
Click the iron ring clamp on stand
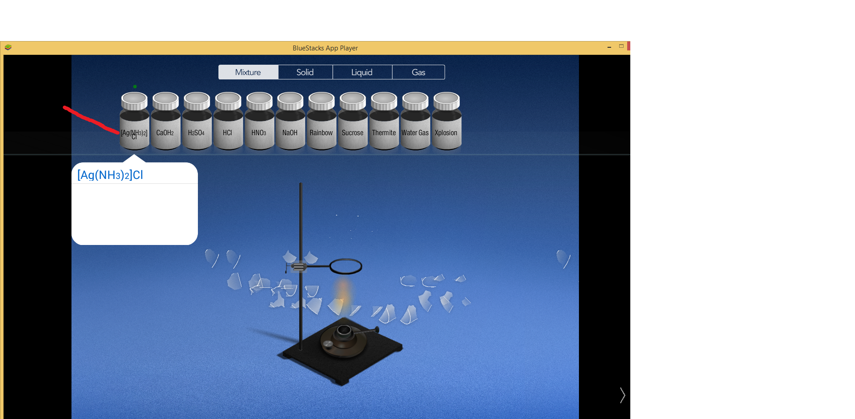pyautogui.click(x=345, y=267)
